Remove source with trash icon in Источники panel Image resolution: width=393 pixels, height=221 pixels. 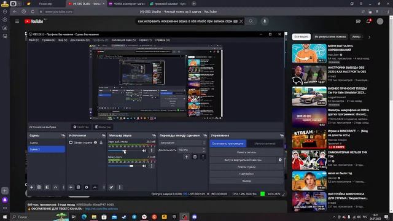pyautogui.click(x=78, y=187)
